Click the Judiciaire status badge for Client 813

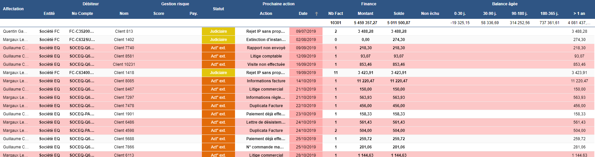pos(218,31)
